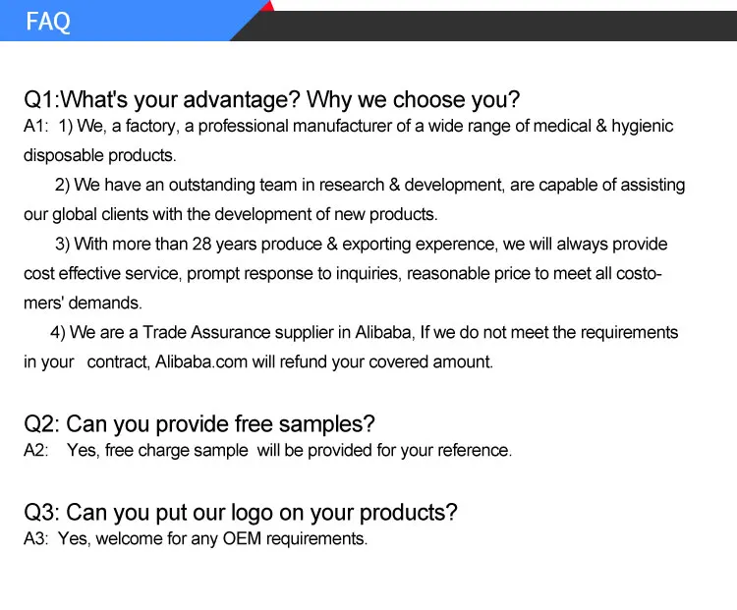Click the "disposable products." line
The width and height of the screenshot is (737, 610).
click(x=99, y=155)
